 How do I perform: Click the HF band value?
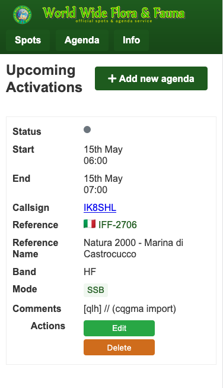click(90, 272)
